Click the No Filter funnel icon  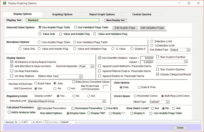pyautogui.click(x=47, y=122)
